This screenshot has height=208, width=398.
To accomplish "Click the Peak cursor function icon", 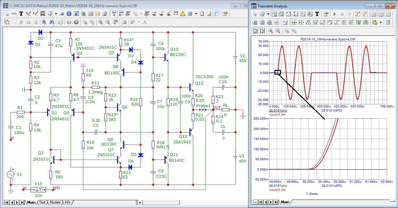I will 308,22.
